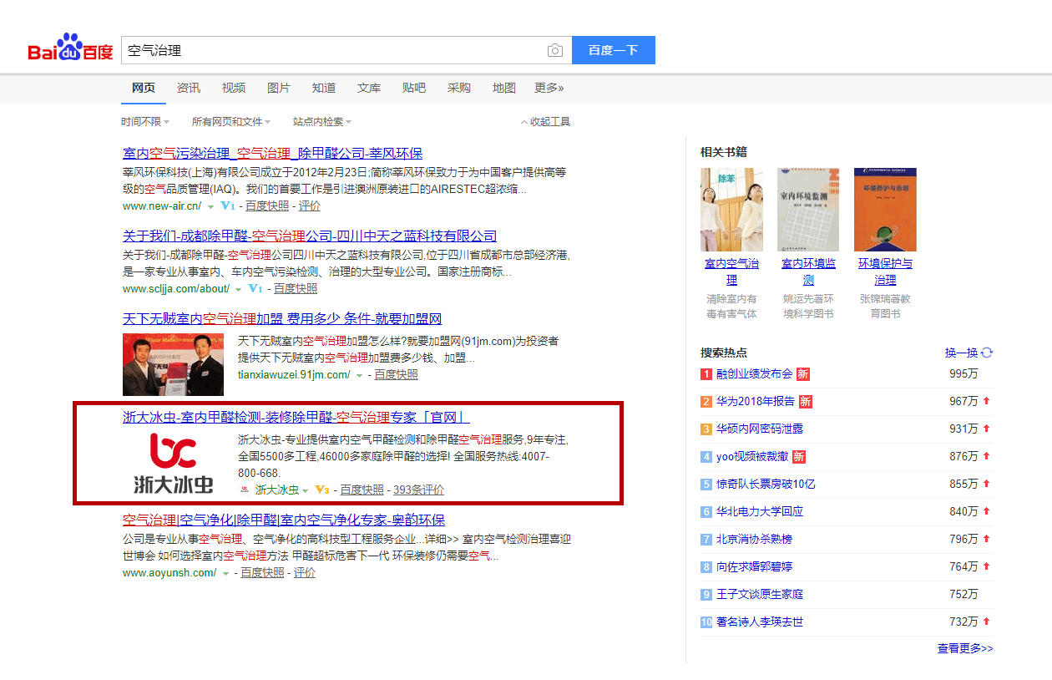Open hot search 融创业绩发布会

pos(754,373)
